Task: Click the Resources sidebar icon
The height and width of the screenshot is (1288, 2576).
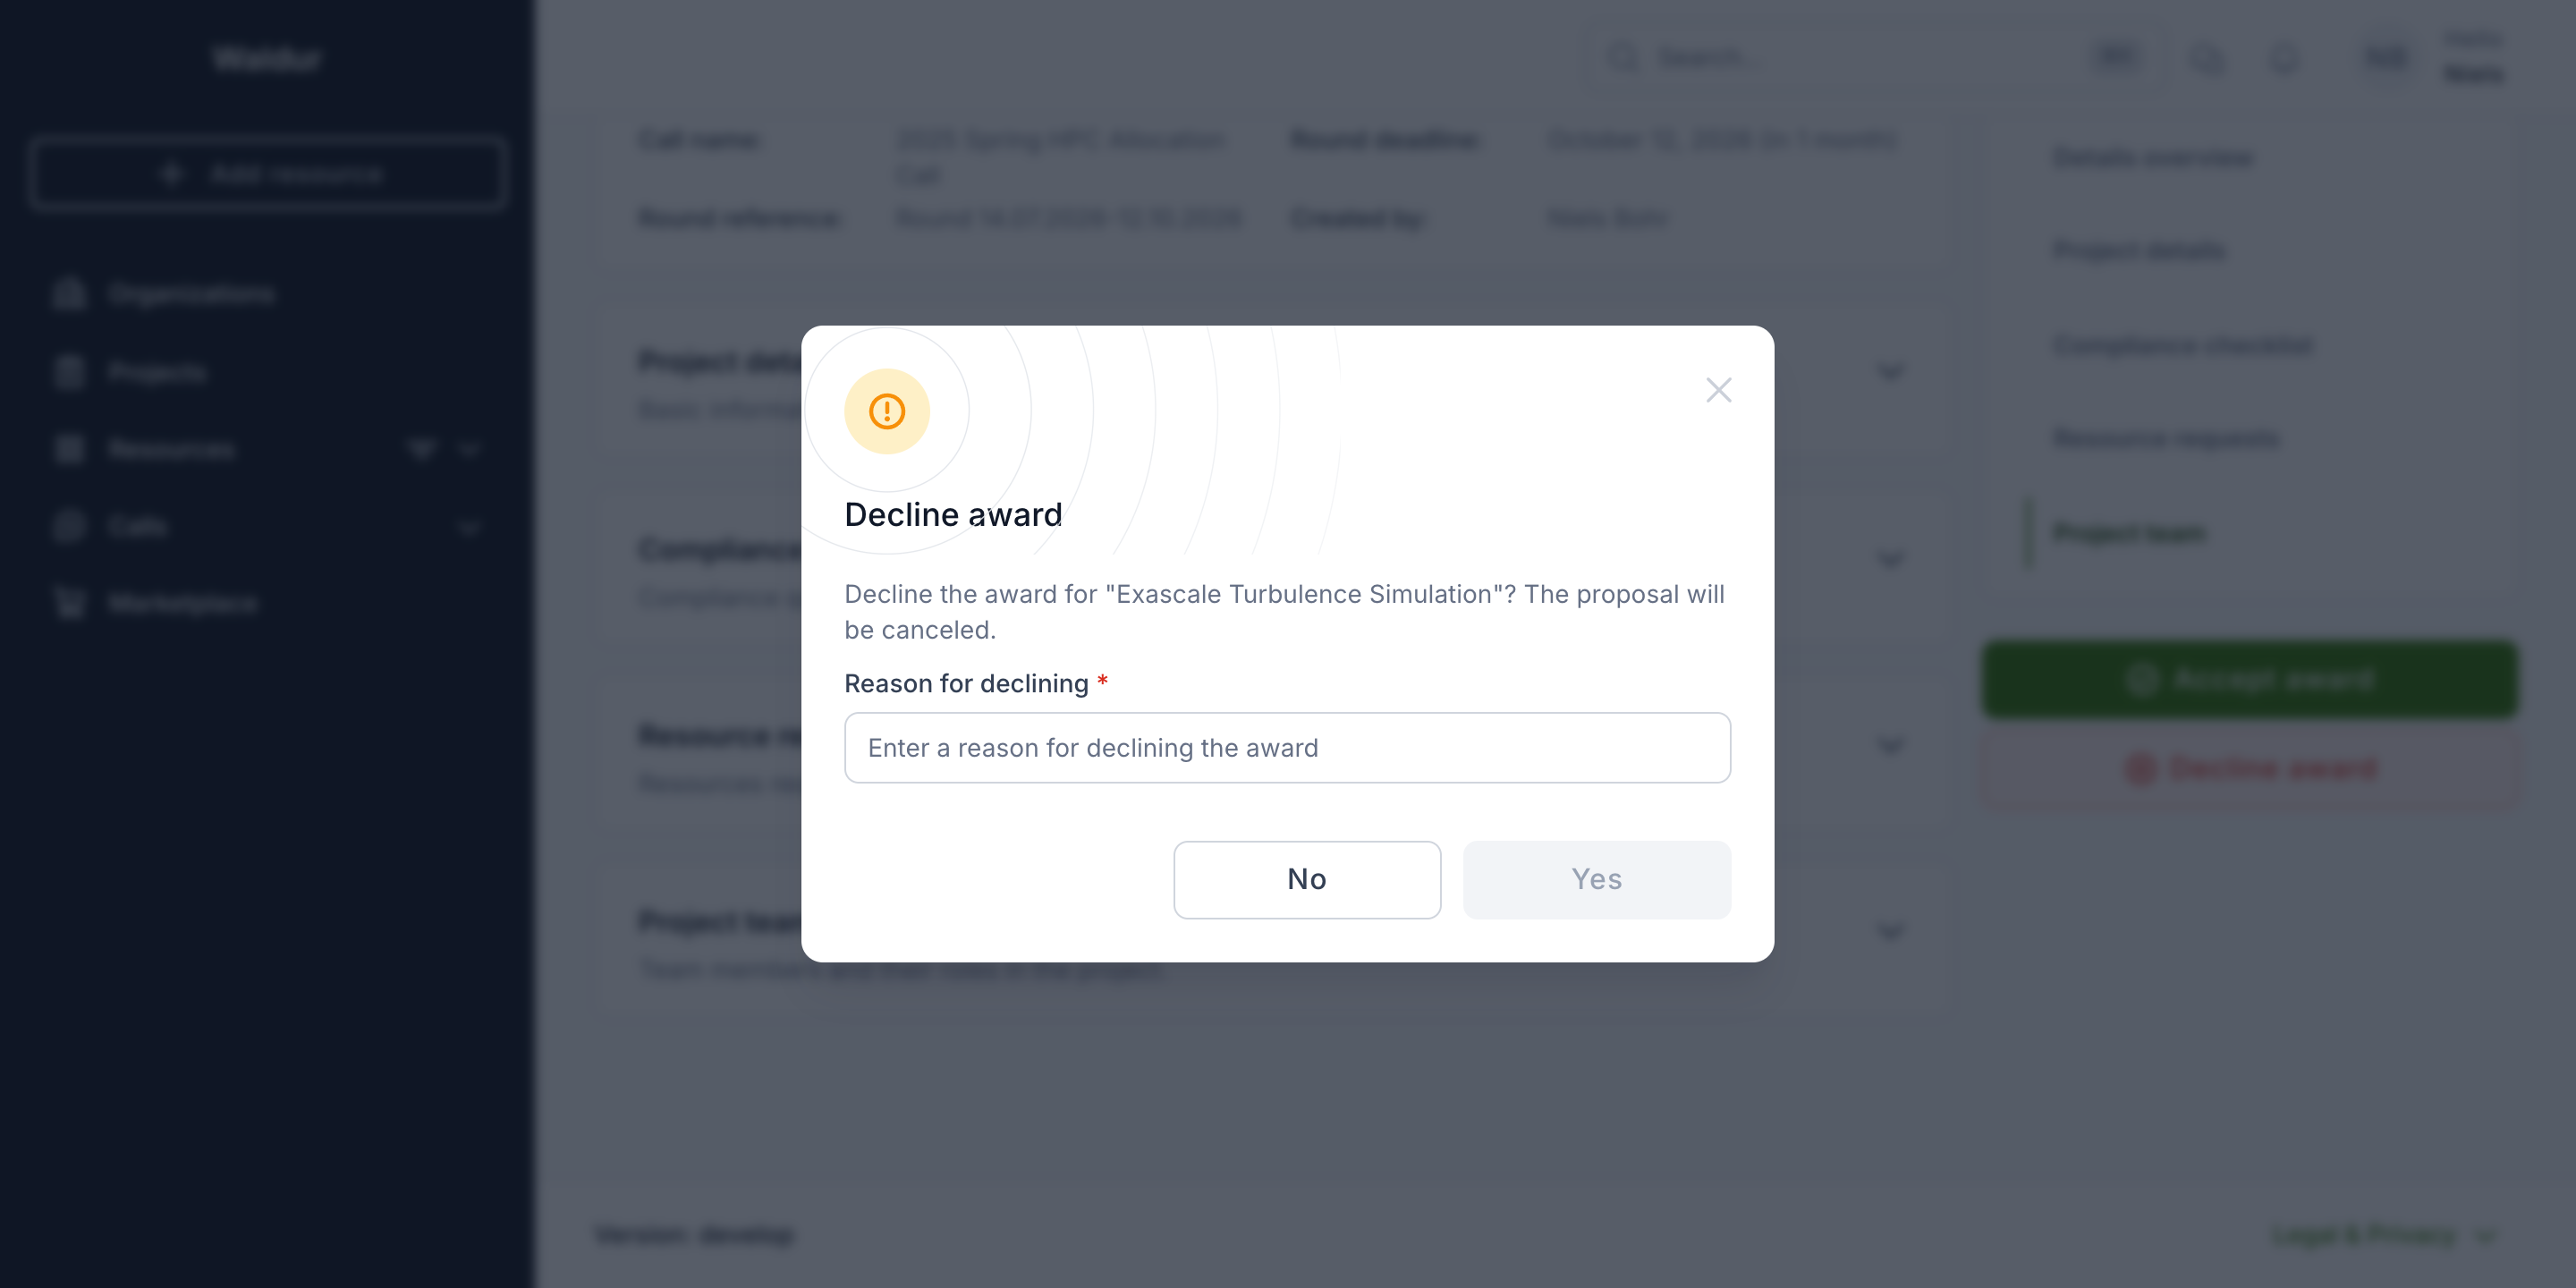Action: click(69, 449)
